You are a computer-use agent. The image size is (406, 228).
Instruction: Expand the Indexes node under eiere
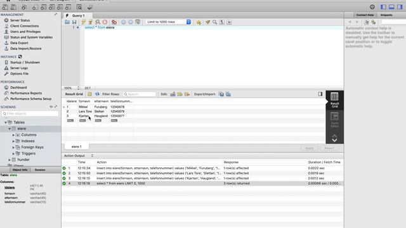13,141
